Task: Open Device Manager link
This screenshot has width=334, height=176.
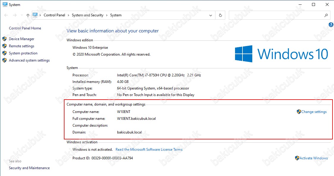Action: pyautogui.click(x=21, y=39)
